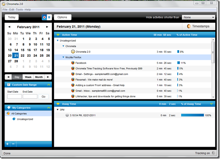
Task: Add a new category with plus button
Action: pyautogui.click(x=7, y=144)
